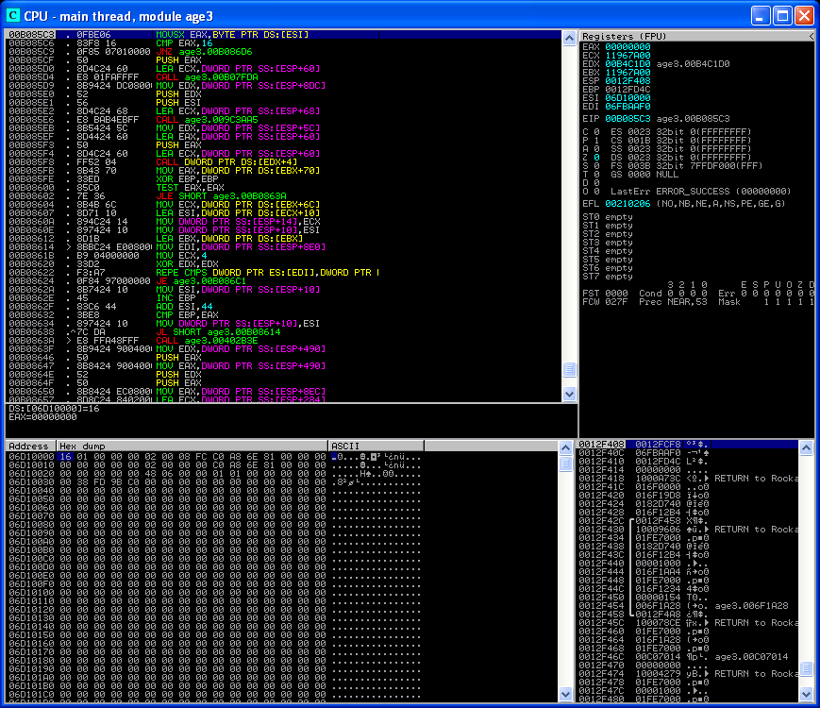Click the ECX register value 11967A00
This screenshot has height=708, width=820.
628,55
